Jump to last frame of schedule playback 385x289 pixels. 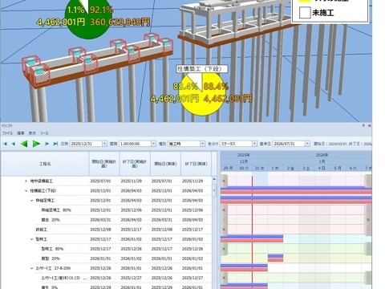pos(55,144)
